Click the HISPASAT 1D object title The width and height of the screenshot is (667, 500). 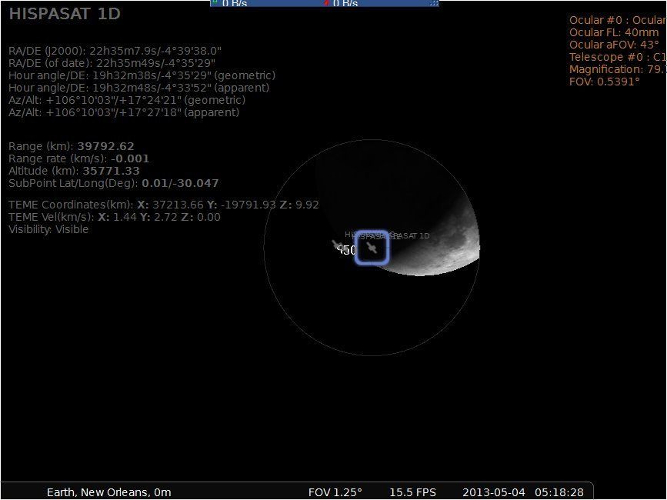65,14
